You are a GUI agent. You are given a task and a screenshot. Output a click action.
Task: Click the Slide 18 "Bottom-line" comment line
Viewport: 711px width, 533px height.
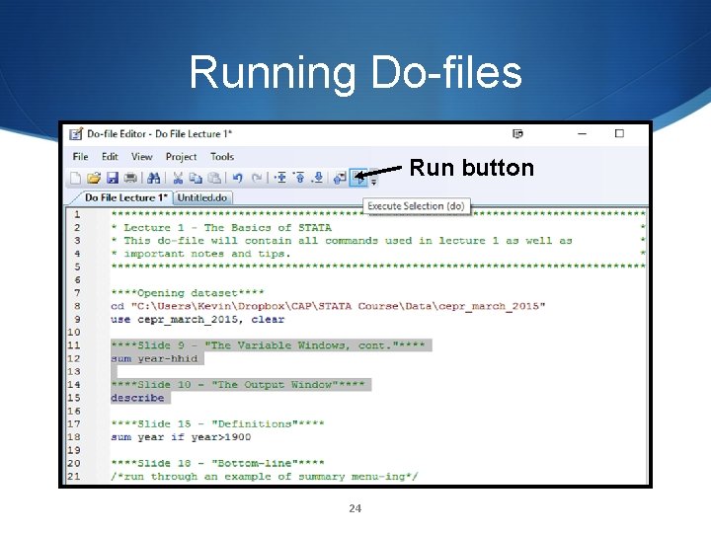tap(217, 463)
